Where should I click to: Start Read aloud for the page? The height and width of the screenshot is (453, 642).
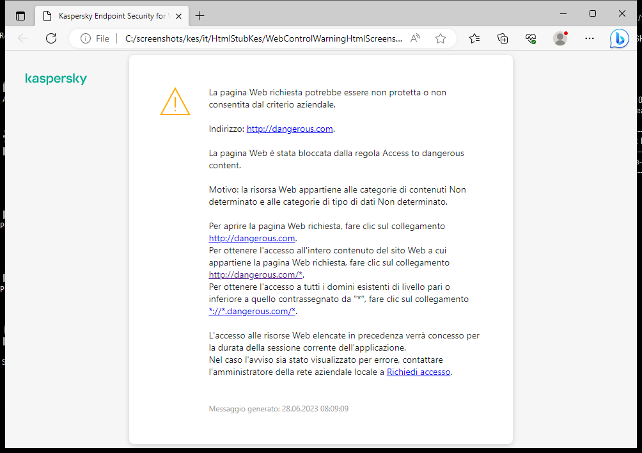tap(415, 38)
